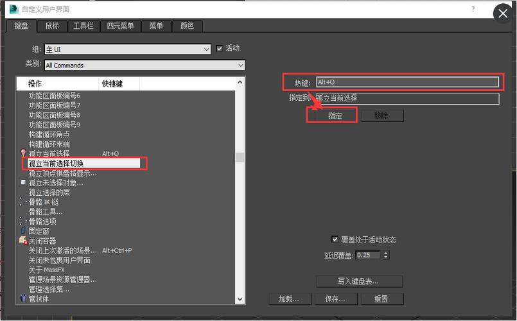Screen dimensions: 517x321
Task: Switch to the 鼠标 tab
Action: (x=52, y=26)
